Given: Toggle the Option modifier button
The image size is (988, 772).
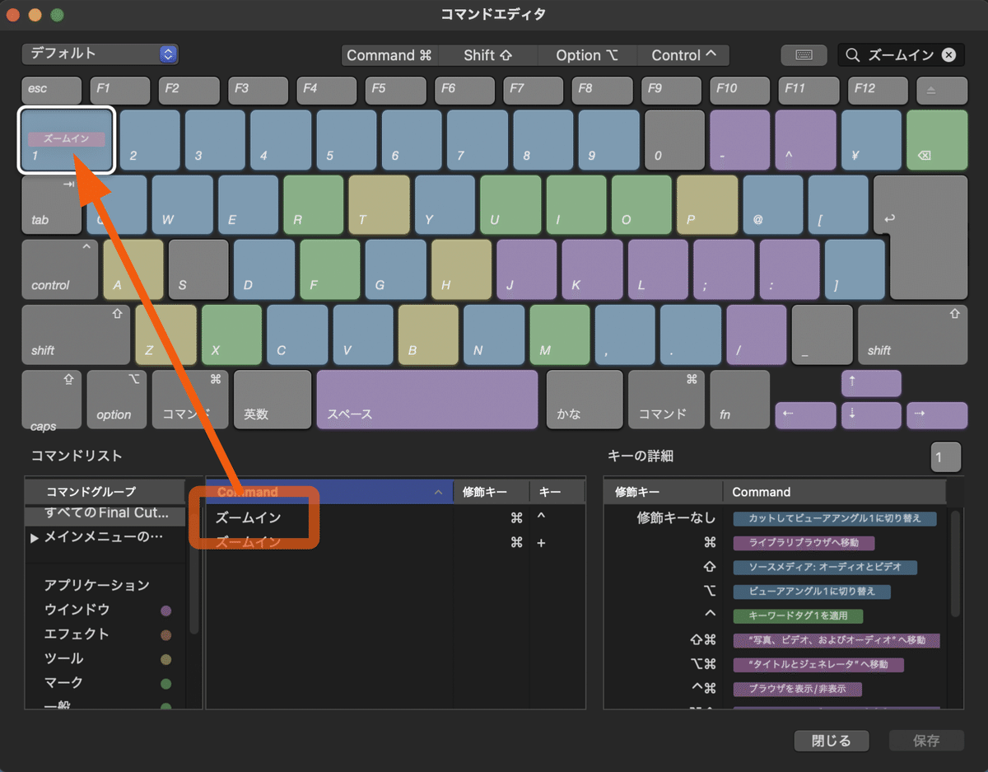Looking at the screenshot, I should pyautogui.click(x=587, y=55).
